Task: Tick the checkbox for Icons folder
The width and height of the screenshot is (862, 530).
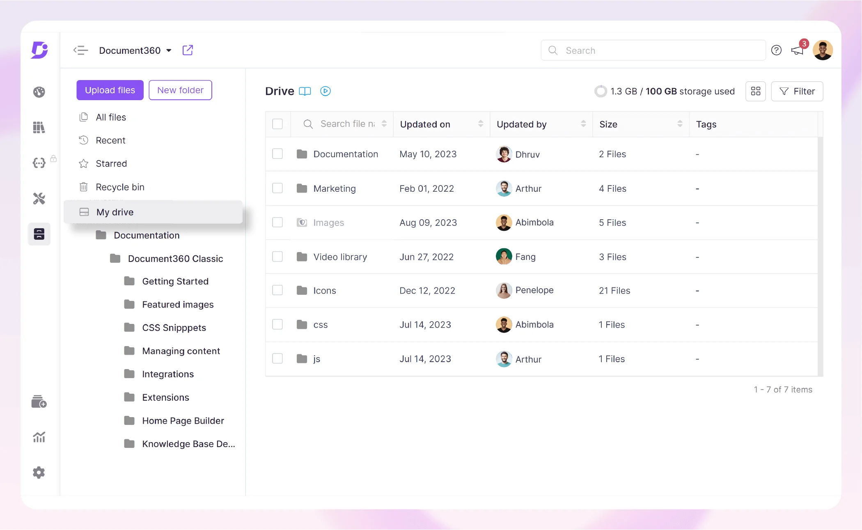Action: (x=277, y=290)
